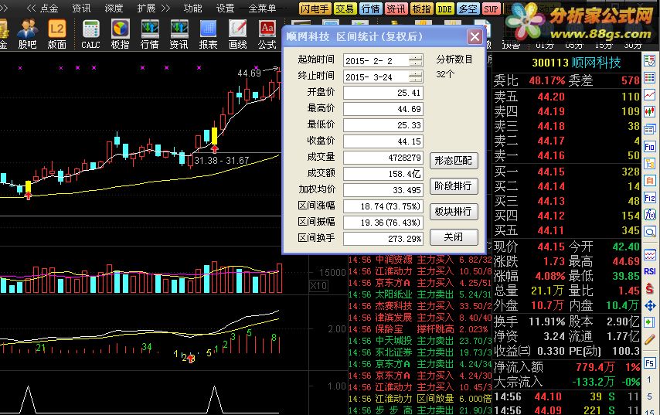Click the 区间换手 value field 273.29%
This screenshot has height=415, width=660.
pos(383,239)
